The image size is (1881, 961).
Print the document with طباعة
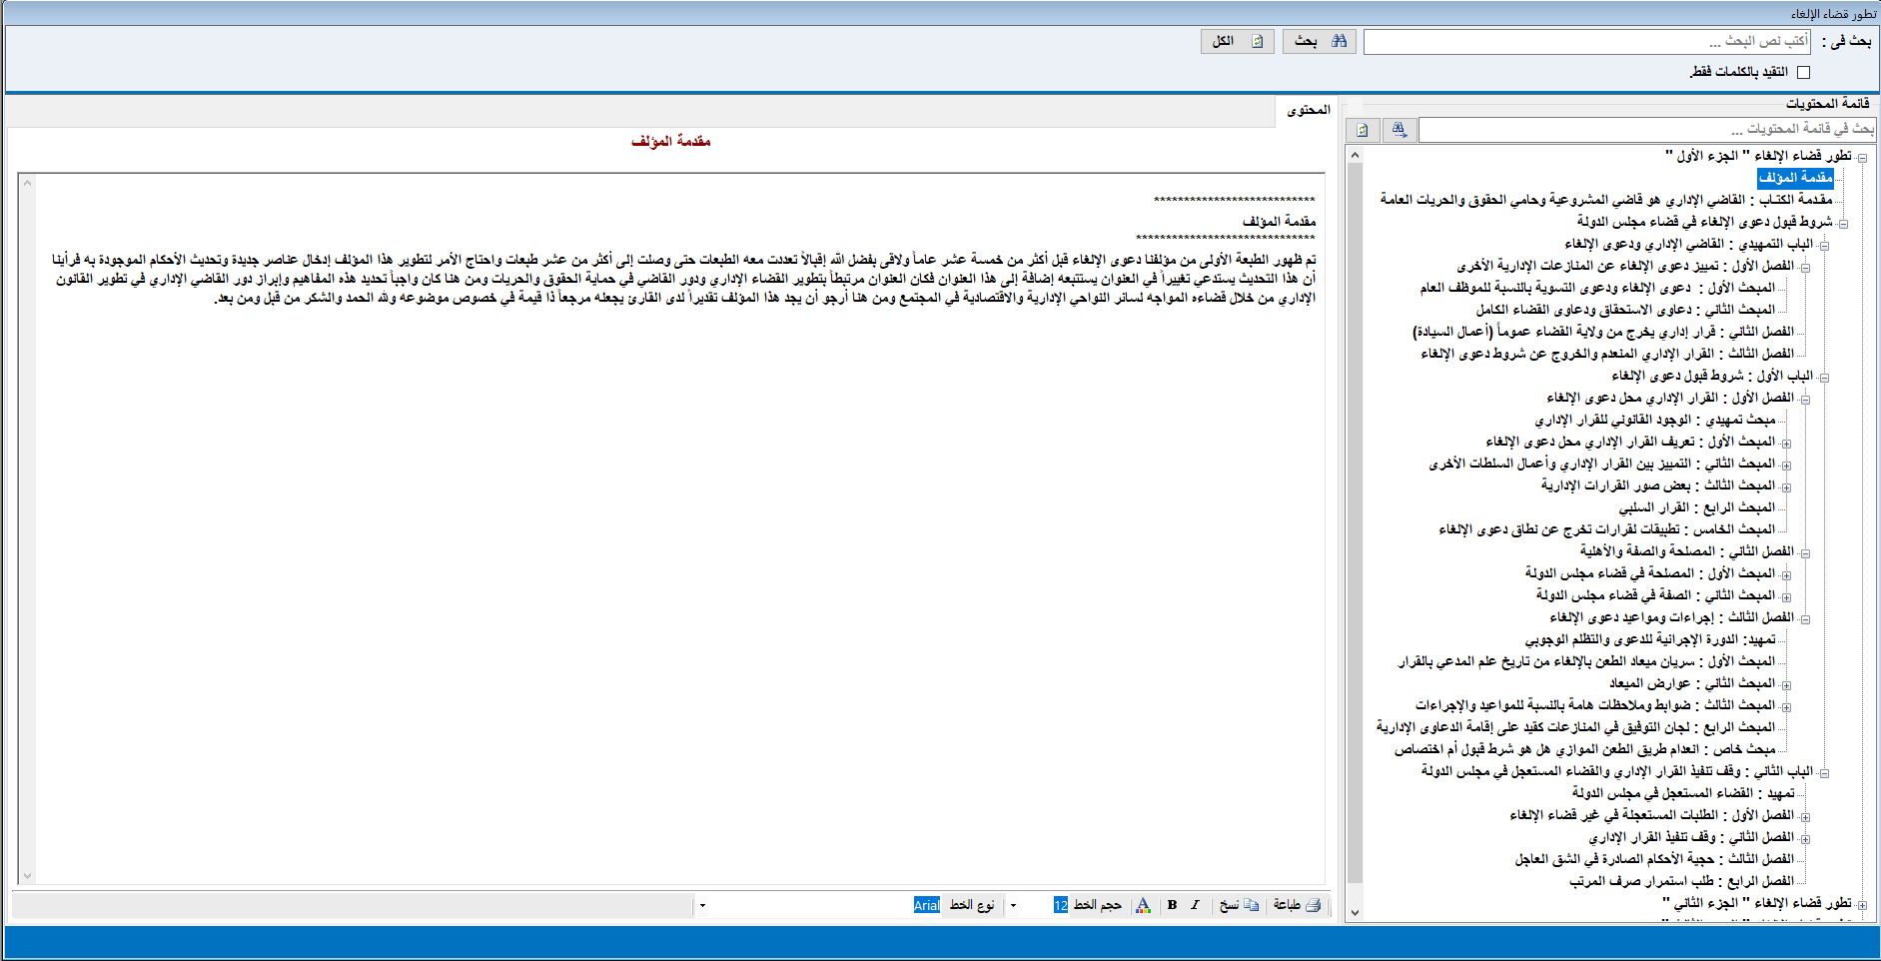pos(1297,905)
